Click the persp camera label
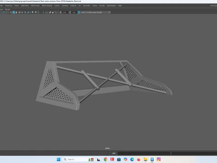 pyautogui.click(x=107, y=148)
